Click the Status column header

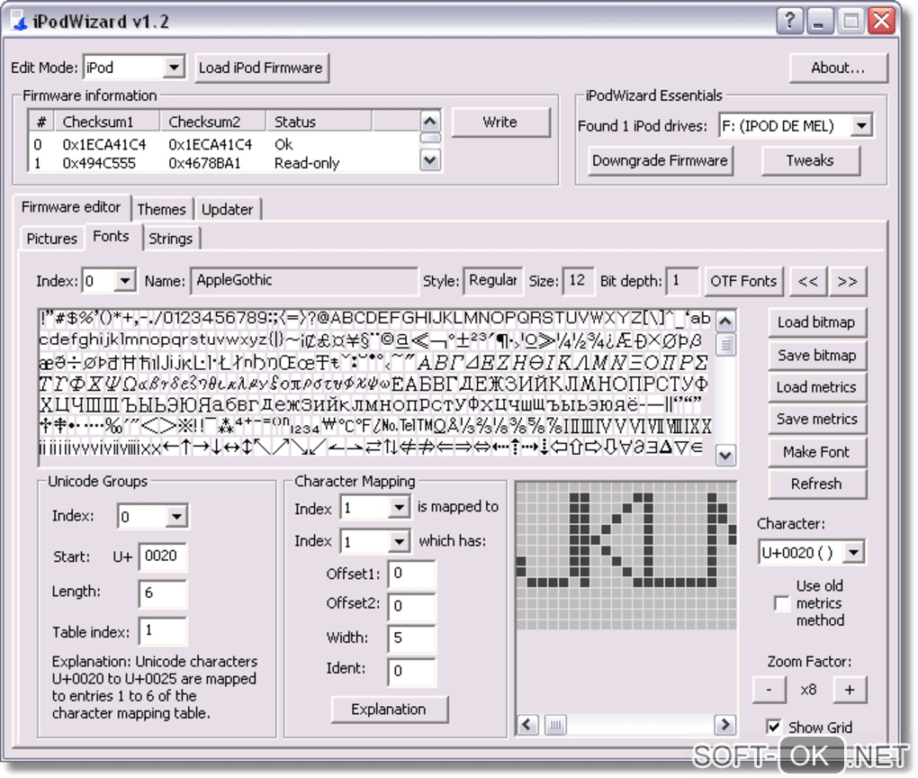[x=319, y=122]
